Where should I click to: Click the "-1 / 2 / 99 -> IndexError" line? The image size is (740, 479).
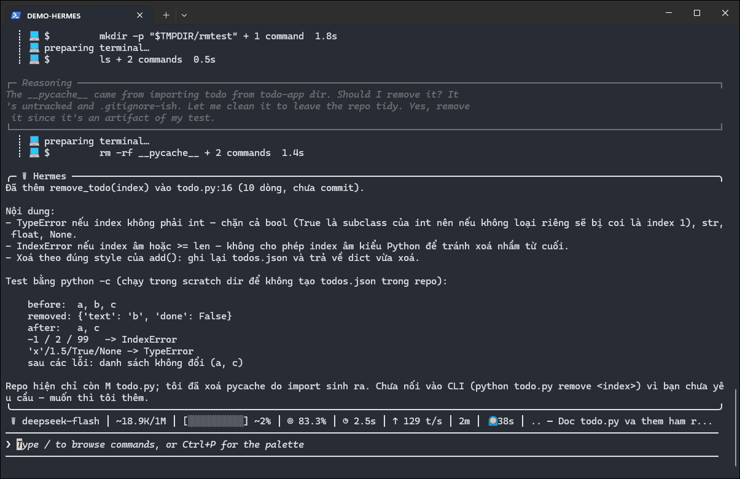pyautogui.click(x=102, y=340)
